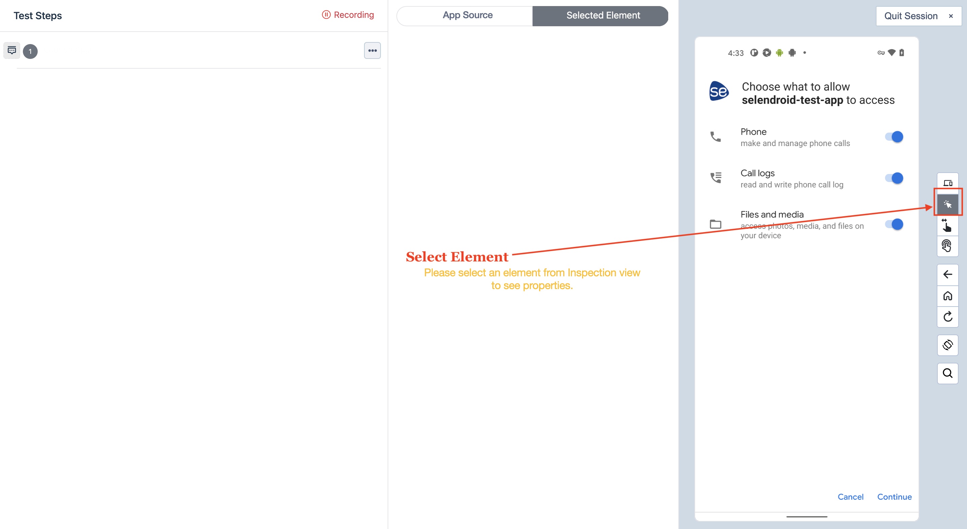Choose the swipe gesture tool
The image size is (967, 529).
tap(947, 225)
